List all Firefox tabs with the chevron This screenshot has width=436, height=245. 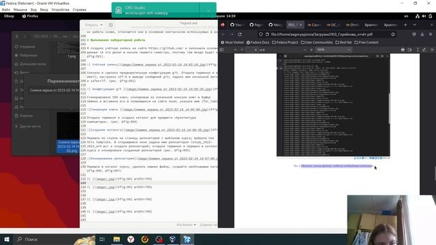tap(415, 24)
